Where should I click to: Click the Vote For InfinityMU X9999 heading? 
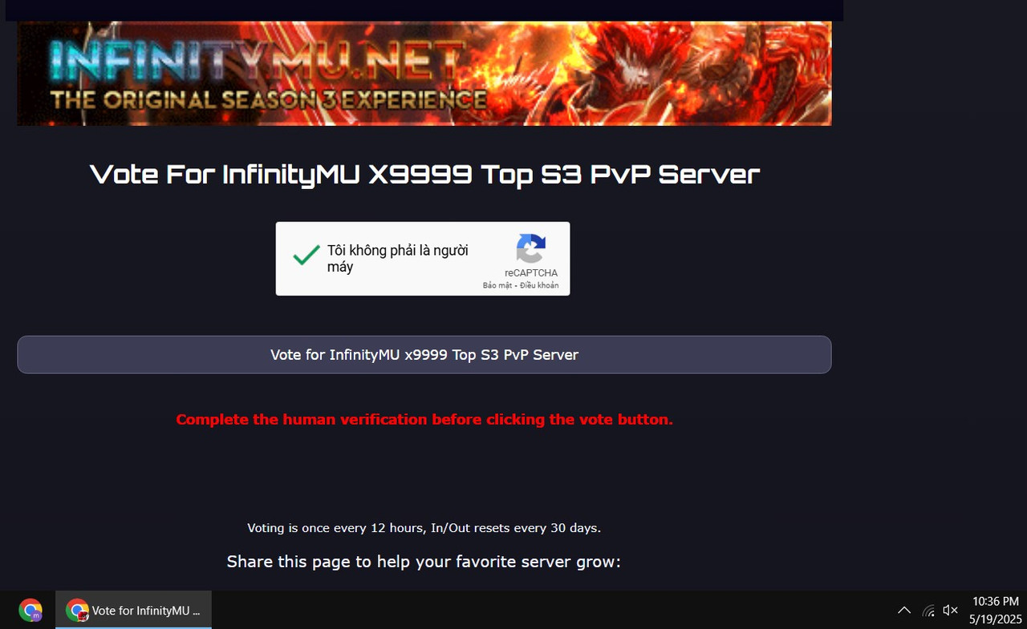point(424,174)
